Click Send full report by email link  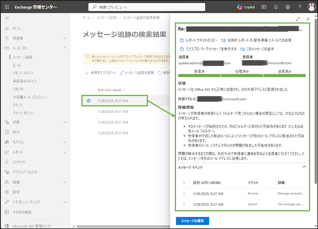(256, 40)
